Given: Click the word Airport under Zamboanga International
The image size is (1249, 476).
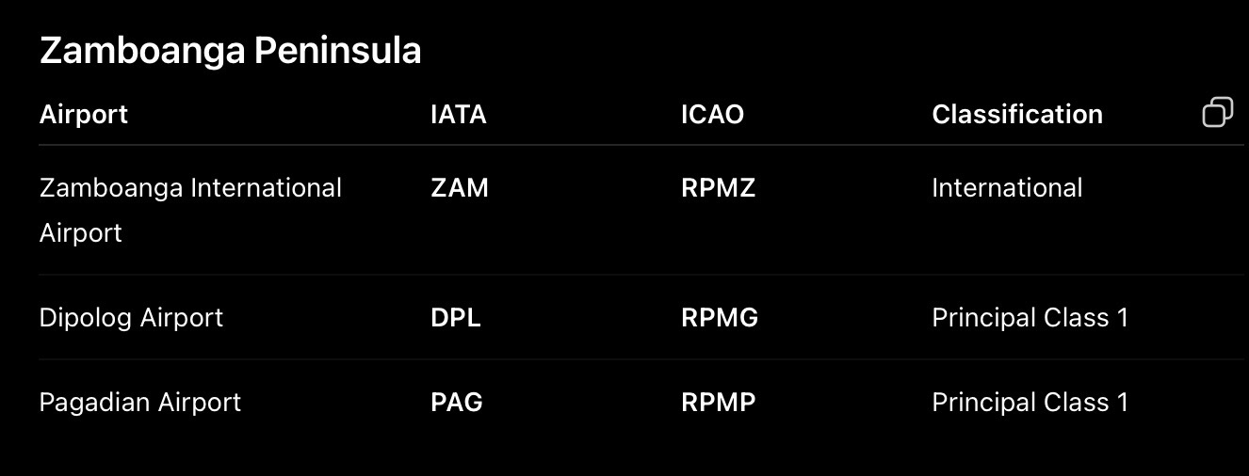Looking at the screenshot, I should pyautogui.click(x=81, y=232).
